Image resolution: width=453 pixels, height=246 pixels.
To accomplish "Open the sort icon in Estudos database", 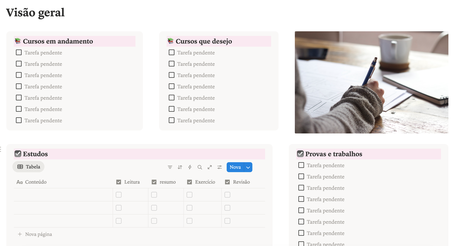I will pos(180,167).
